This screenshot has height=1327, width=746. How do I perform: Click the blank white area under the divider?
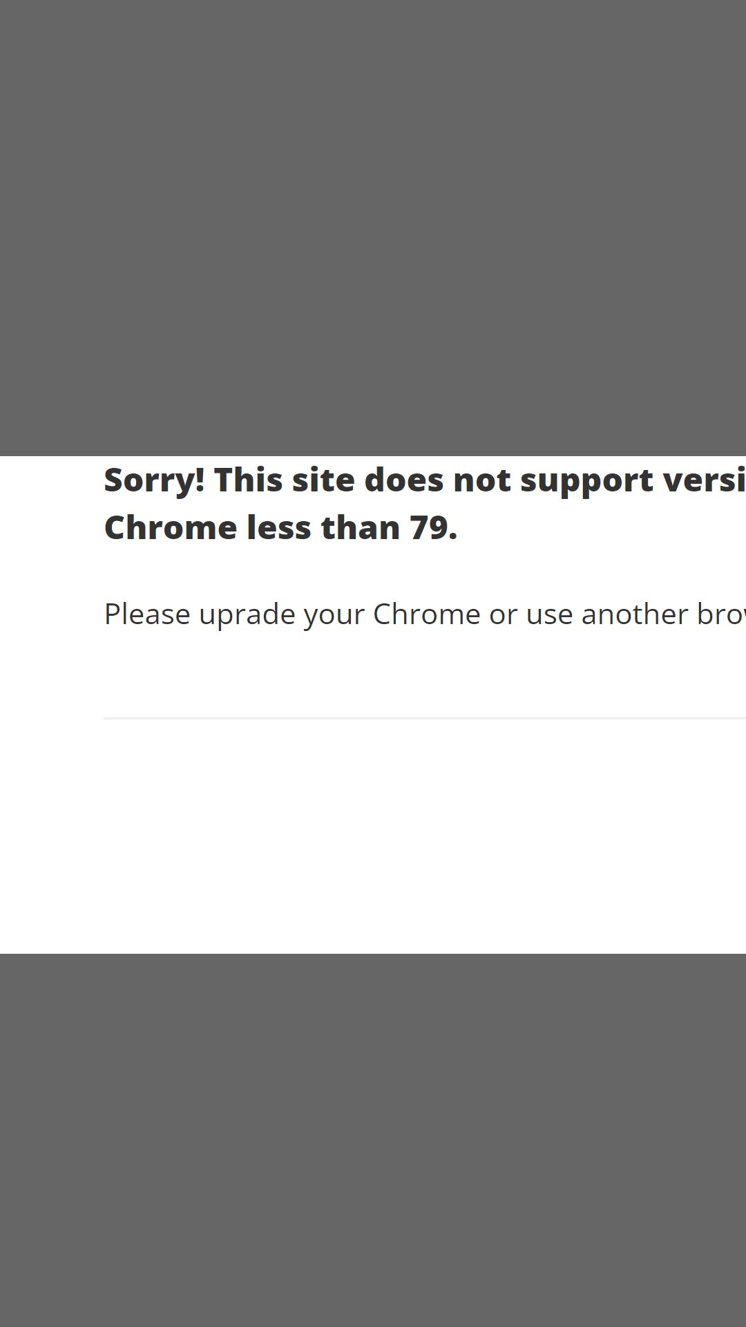pos(373,836)
